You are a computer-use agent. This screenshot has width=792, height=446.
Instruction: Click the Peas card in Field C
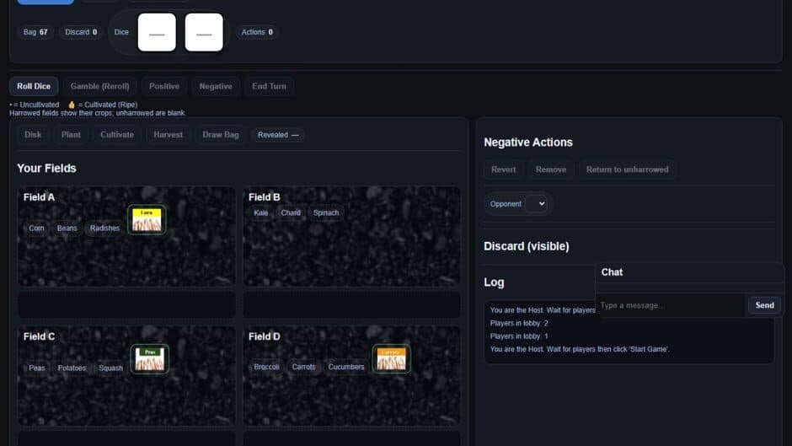[149, 359]
